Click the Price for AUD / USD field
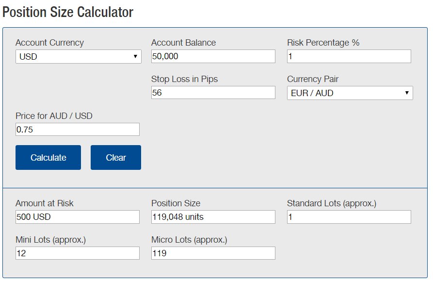Image resolution: width=433 pixels, height=281 pixels. pyautogui.click(x=77, y=129)
